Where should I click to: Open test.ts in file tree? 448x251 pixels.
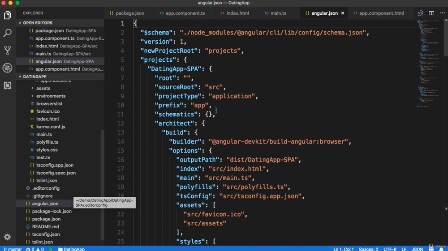43,158
